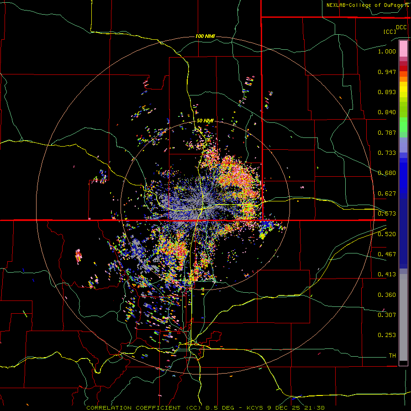Click the bright green band of the color bar
The image size is (411, 411).
pyautogui.click(x=403, y=125)
